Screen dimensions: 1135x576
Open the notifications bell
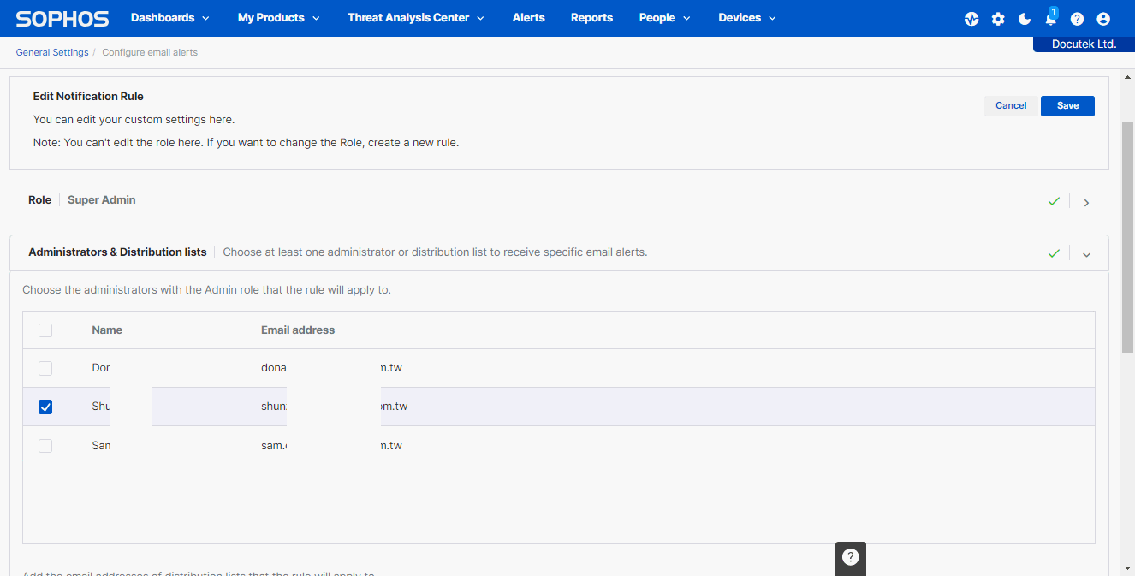[1051, 19]
